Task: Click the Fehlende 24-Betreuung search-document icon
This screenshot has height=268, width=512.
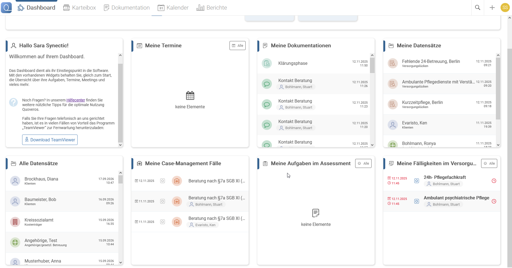Action: pos(393,63)
